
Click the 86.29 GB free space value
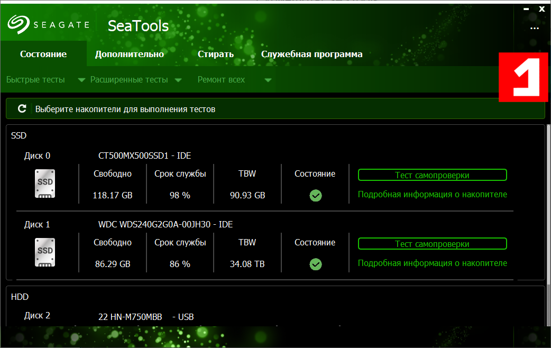[113, 264]
